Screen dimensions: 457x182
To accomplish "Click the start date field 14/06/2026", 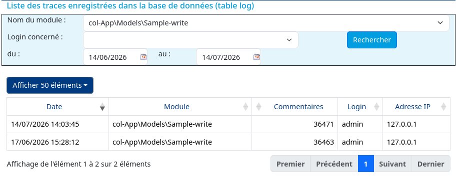I will click(115, 57).
